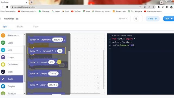Image resolution: width=174 pixels, height=98 pixels.
Task: Open a new browser tab
Action: click(x=32, y=2)
